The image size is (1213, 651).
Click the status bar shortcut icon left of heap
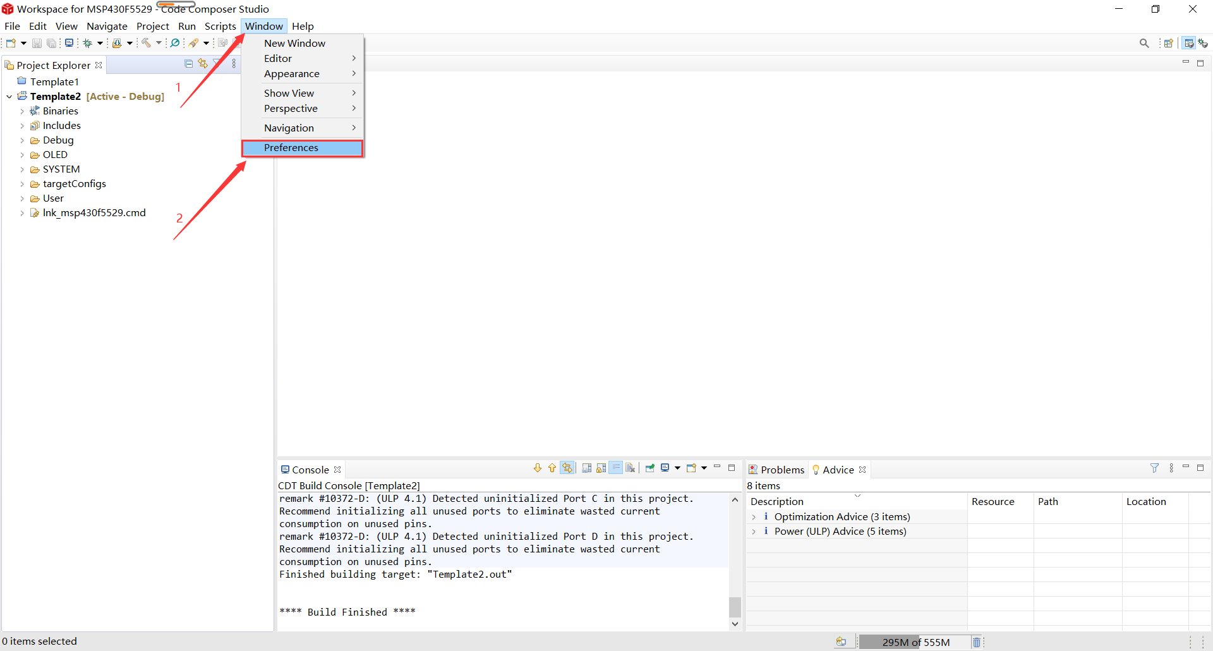pyautogui.click(x=841, y=642)
